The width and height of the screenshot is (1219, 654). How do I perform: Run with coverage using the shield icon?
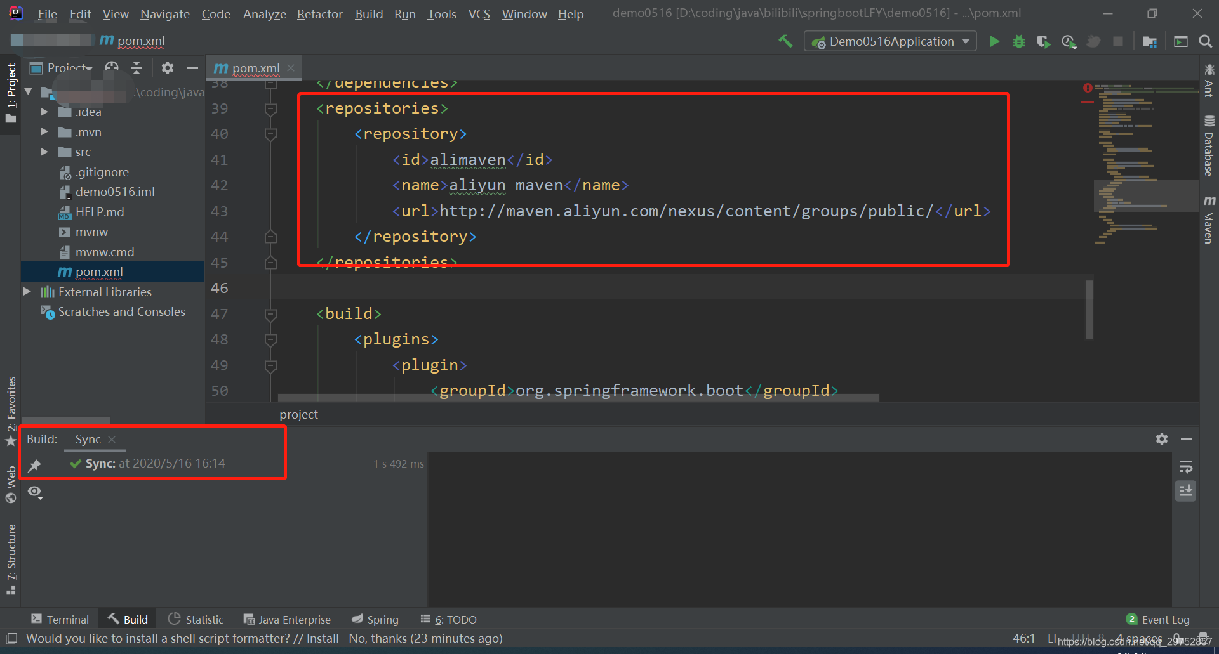click(1043, 41)
